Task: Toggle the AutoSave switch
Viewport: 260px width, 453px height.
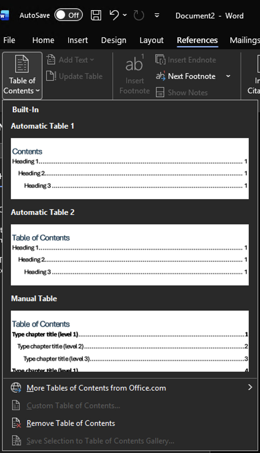Action: [x=68, y=15]
